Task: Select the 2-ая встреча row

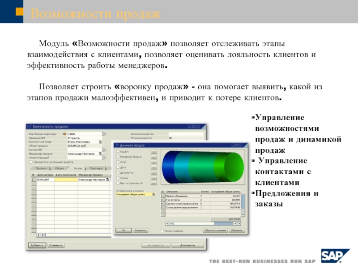Action: (200, 200)
